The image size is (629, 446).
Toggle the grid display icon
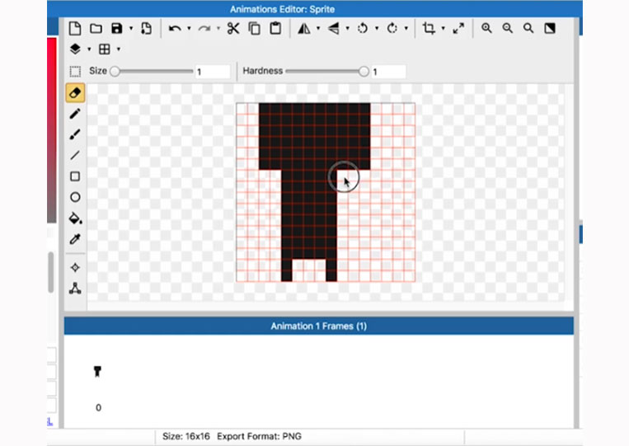(x=105, y=49)
